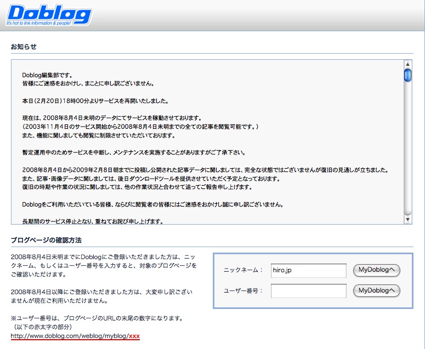Click the line mentioning ダウンロードツール
425x349 pixels.
pos(151,179)
